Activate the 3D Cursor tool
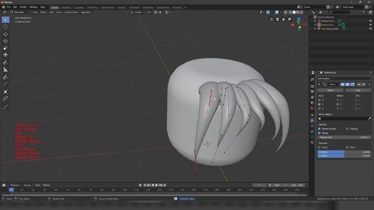 [5, 27]
